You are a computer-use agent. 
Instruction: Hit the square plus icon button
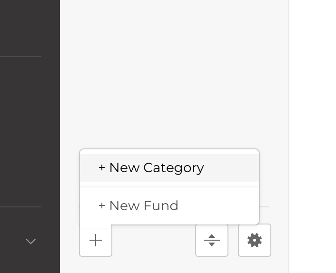[96, 240]
